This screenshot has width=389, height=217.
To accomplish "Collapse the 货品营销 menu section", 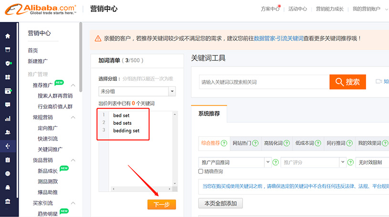I will tap(73, 160).
